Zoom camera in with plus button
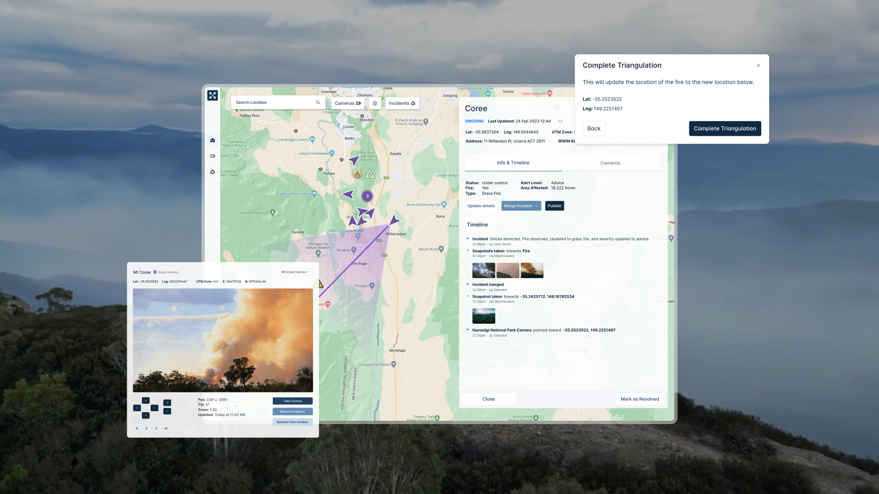The height and width of the screenshot is (494, 879). coord(167,403)
